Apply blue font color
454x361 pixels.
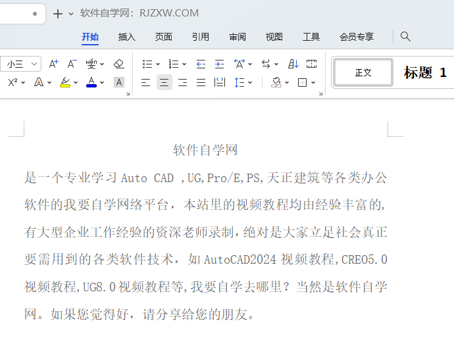tap(91, 82)
